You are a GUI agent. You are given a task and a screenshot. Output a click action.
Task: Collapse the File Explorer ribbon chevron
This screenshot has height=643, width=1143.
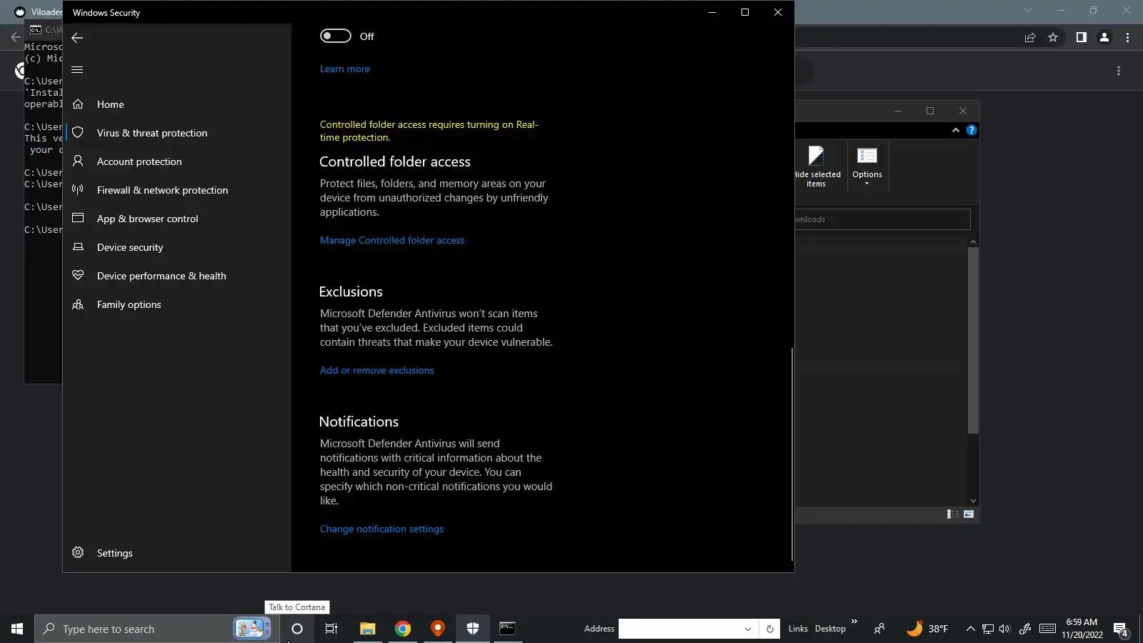point(956,130)
